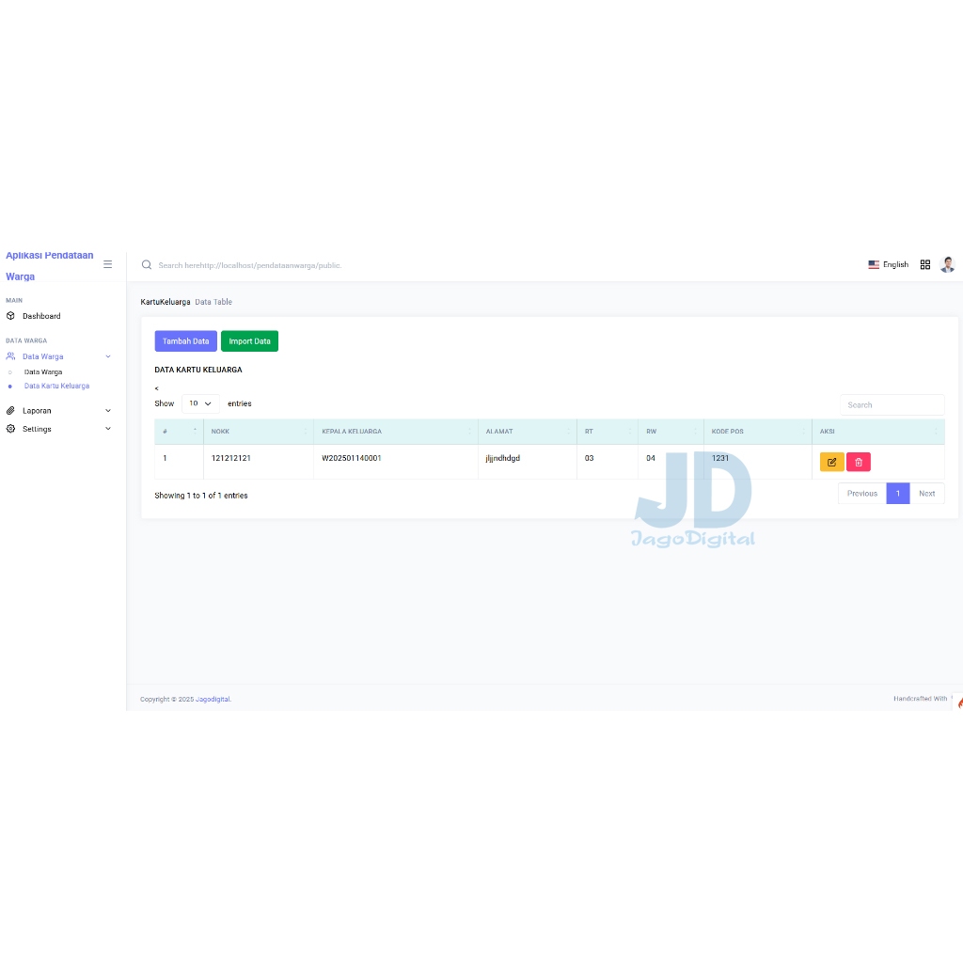Collapse the Data Warga menu chevron
Screen dimensions: 963x963
tap(108, 356)
